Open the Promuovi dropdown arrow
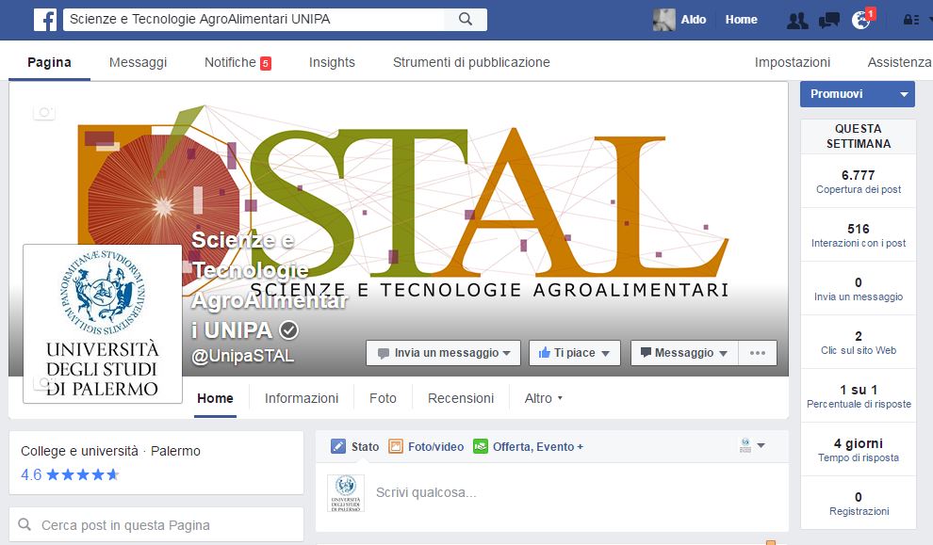 [x=904, y=94]
